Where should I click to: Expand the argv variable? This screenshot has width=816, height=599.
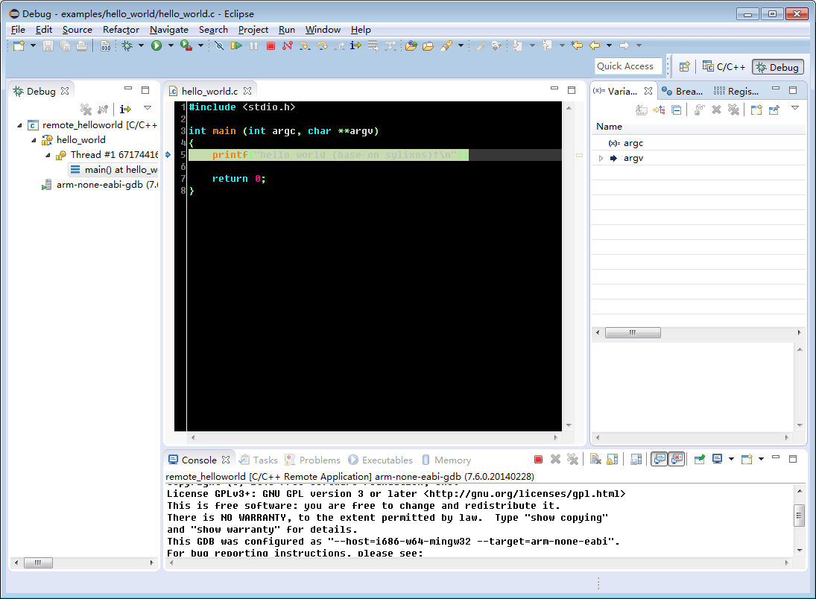pyautogui.click(x=601, y=158)
